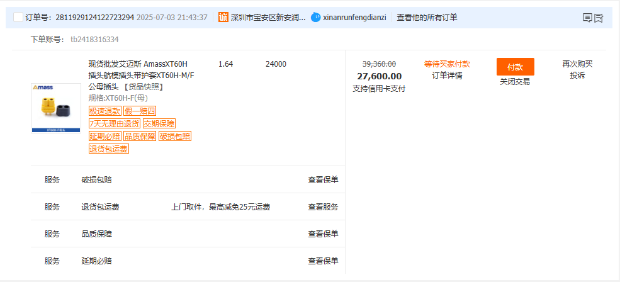620x282 pixels.
Task: Click seller name xinanrunfengdianzi
Action: tap(354, 18)
